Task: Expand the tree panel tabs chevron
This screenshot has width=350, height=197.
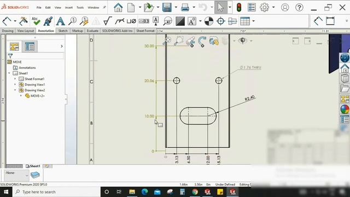Action: (x=62, y=46)
